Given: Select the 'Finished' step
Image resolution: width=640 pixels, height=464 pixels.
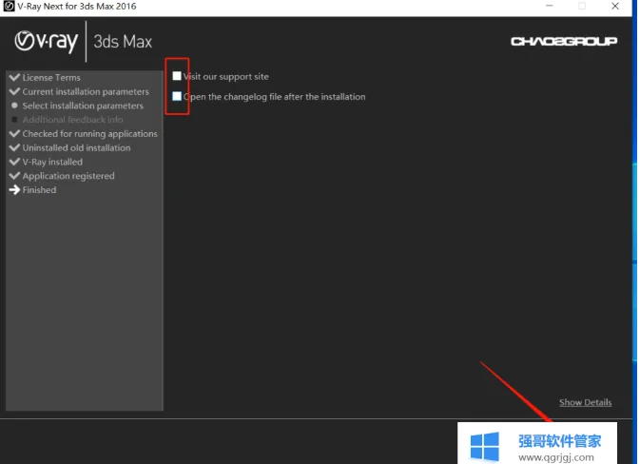Looking at the screenshot, I should (x=39, y=190).
